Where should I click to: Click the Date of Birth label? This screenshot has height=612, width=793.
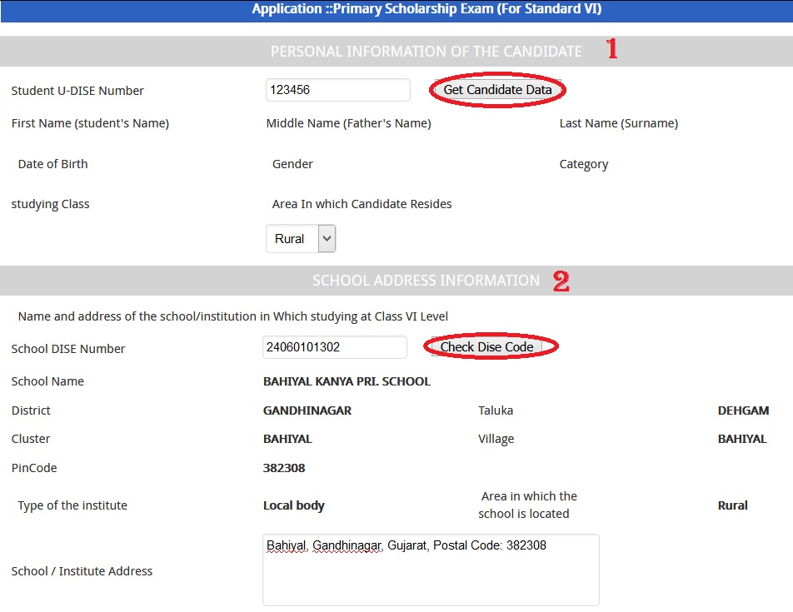click(x=52, y=164)
